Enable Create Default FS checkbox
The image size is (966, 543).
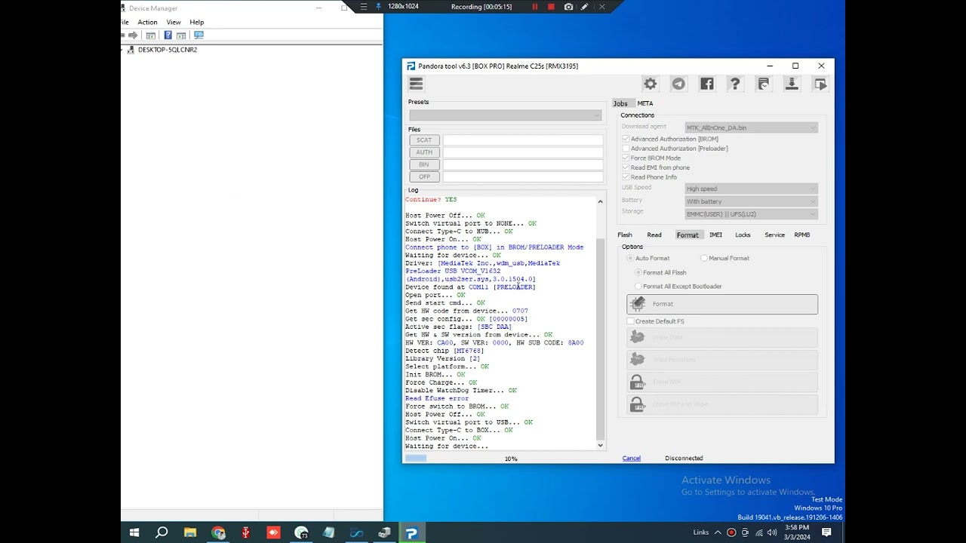(x=631, y=321)
